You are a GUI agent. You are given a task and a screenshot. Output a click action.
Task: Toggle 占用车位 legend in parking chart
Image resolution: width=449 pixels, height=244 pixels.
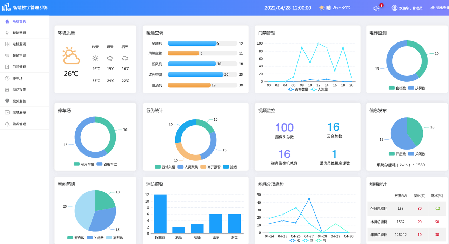(107, 164)
